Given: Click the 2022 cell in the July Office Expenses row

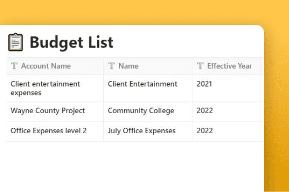Looking at the screenshot, I should click(x=227, y=132).
